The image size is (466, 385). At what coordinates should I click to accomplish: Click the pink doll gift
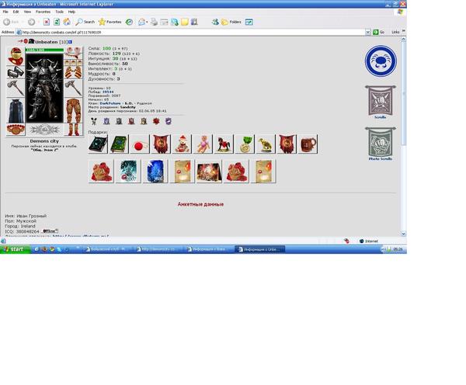pos(203,144)
